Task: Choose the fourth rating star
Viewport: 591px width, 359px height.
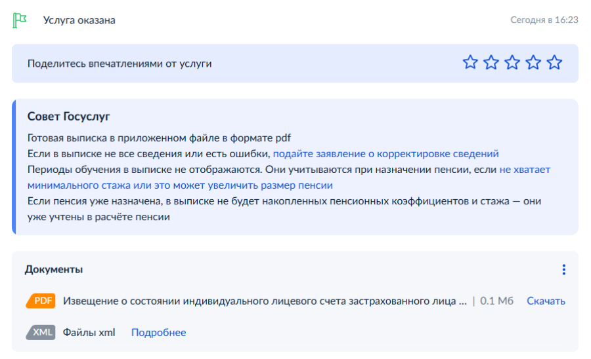Action: pyautogui.click(x=533, y=63)
